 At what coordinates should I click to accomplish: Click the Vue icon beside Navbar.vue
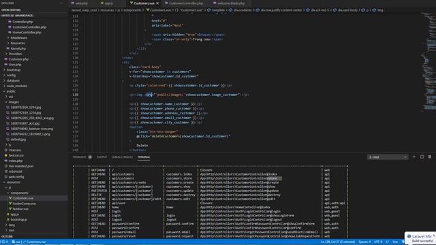pos(10,209)
